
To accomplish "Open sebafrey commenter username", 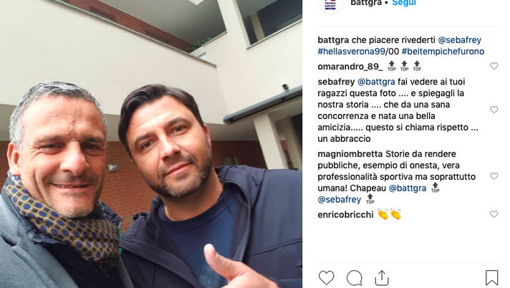I will click(x=336, y=82).
